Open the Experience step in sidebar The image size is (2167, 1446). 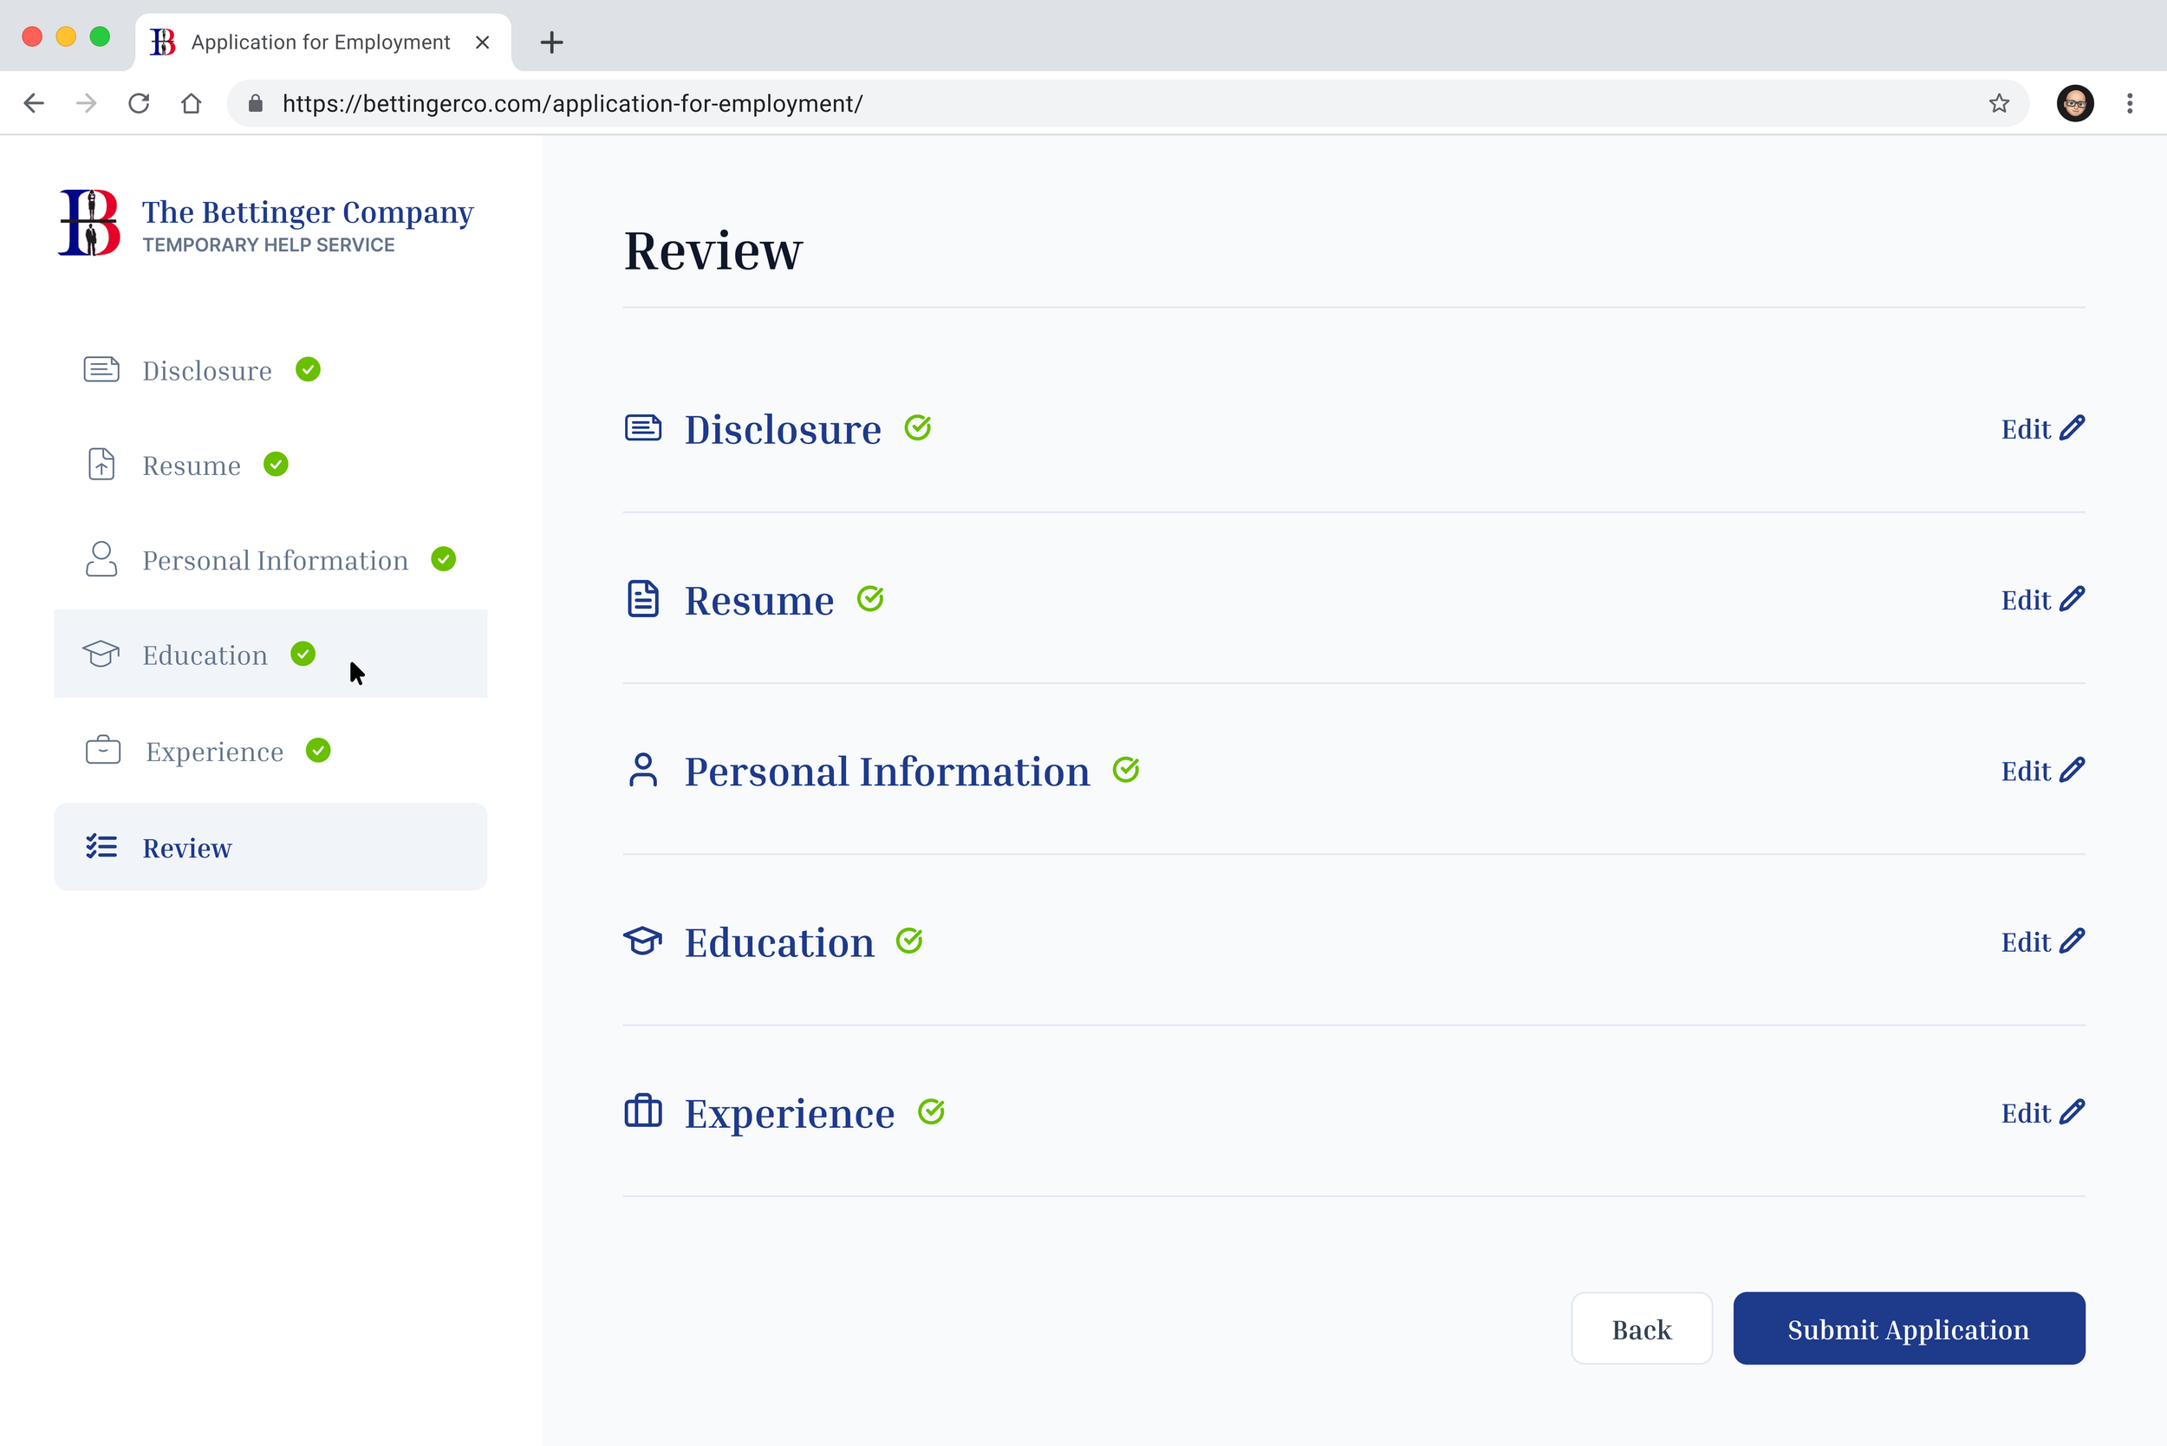(270, 751)
